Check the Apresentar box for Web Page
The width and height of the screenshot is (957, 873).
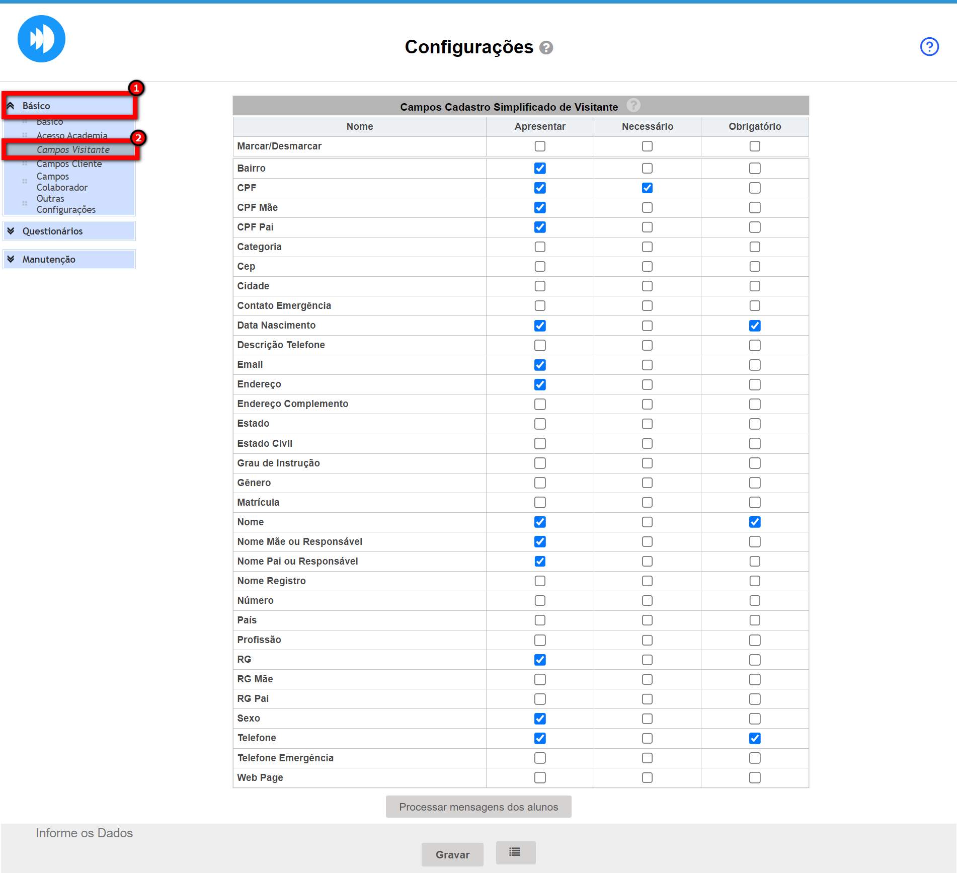tap(540, 777)
